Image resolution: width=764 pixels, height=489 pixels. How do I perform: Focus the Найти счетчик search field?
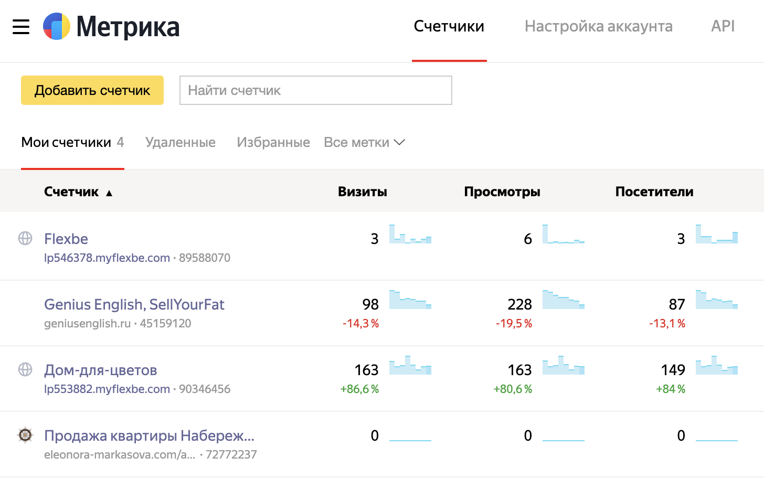(x=315, y=90)
